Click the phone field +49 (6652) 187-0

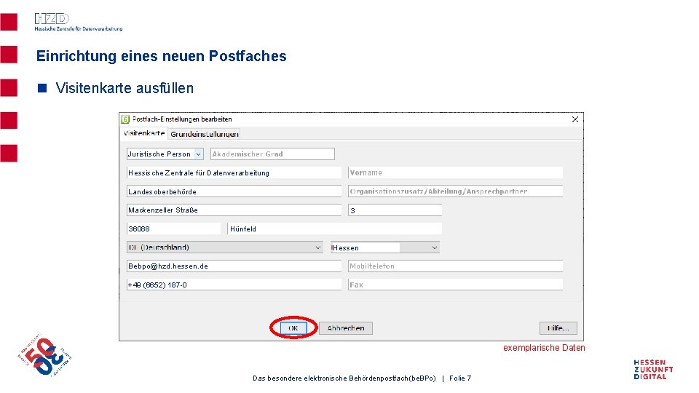[x=234, y=285]
